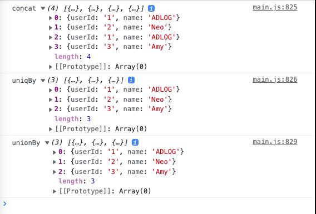The width and height of the screenshot is (316, 214).
Task: Click the info icon beside concat array
Action: [x=151, y=8]
